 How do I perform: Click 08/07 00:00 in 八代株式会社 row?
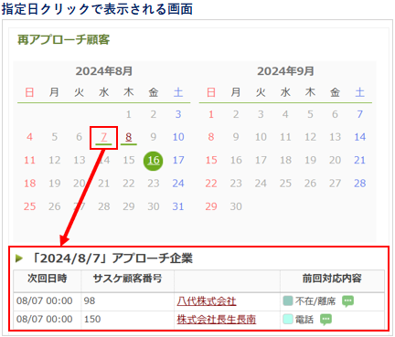coord(45,301)
